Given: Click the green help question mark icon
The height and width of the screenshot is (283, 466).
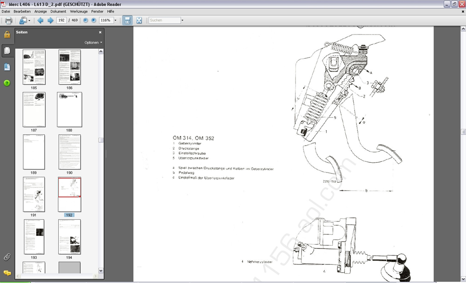Looking at the screenshot, I should [x=7, y=83].
